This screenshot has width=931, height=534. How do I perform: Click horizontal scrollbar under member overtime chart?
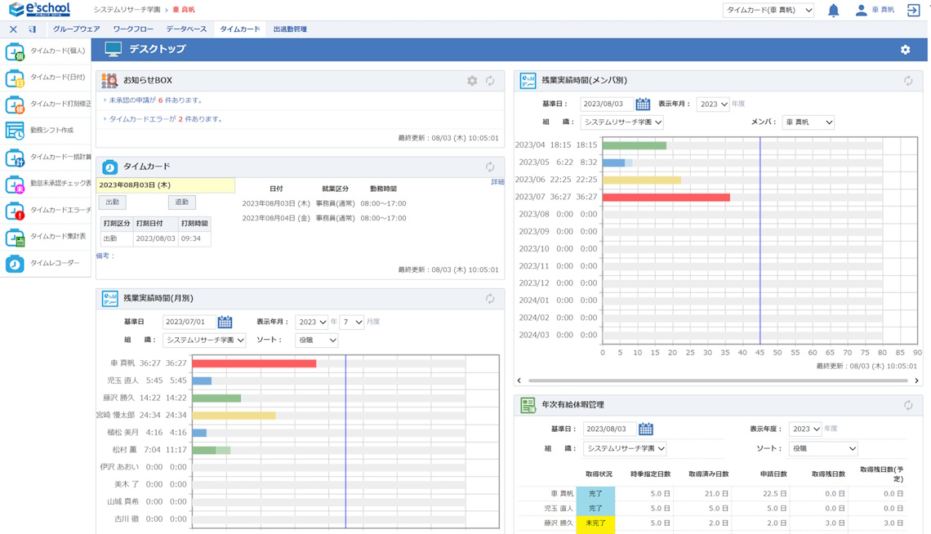(717, 380)
